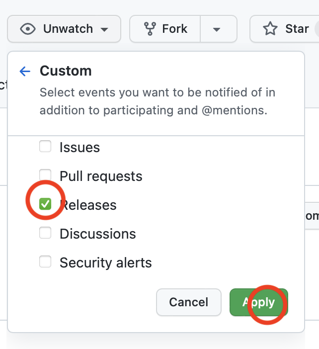Screen dimensions: 319x349
Task: Tick the Discussions checkbox
Action: tap(45, 233)
